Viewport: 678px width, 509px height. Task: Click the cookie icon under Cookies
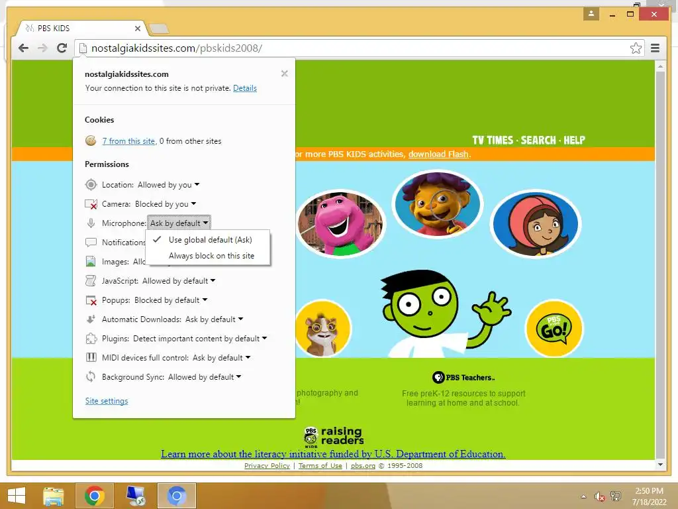[x=90, y=141]
